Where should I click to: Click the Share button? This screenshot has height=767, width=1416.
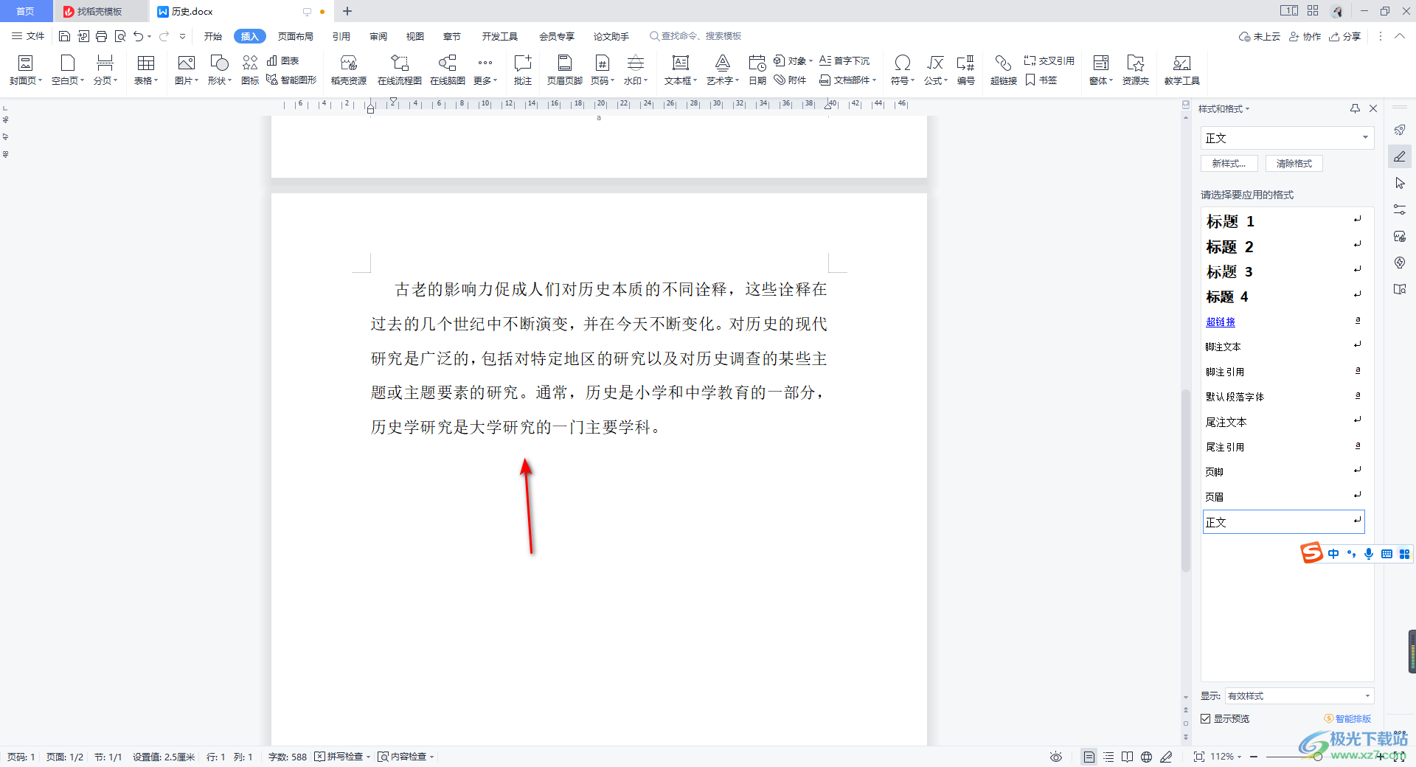tap(1345, 36)
